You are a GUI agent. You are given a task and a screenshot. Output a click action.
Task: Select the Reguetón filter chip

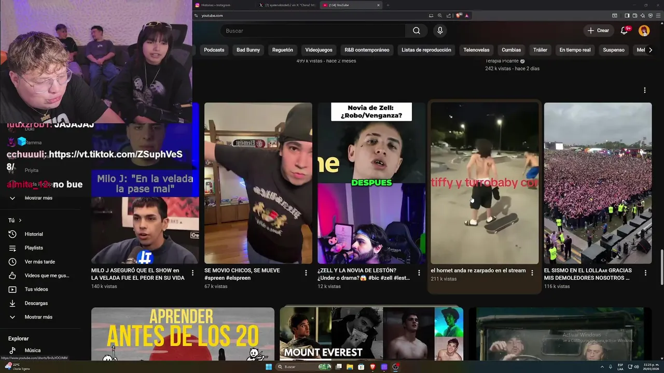(283, 50)
